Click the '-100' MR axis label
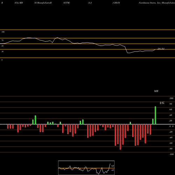175x175 pixels. [171, 154]
